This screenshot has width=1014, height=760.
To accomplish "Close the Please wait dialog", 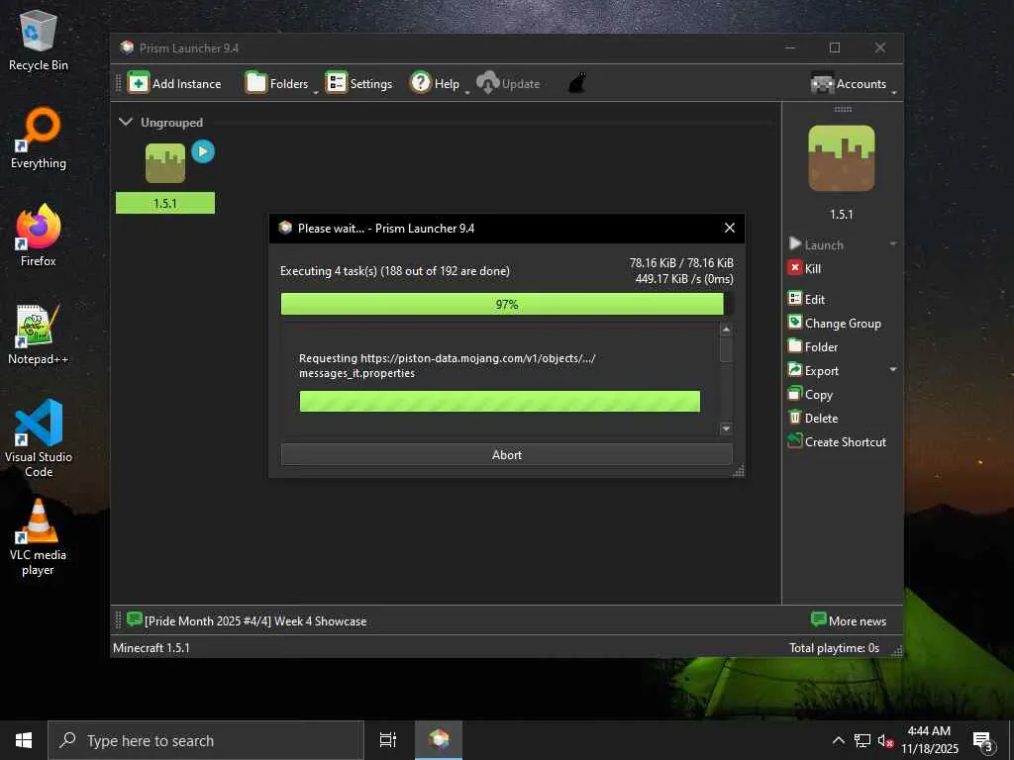I will (x=730, y=228).
